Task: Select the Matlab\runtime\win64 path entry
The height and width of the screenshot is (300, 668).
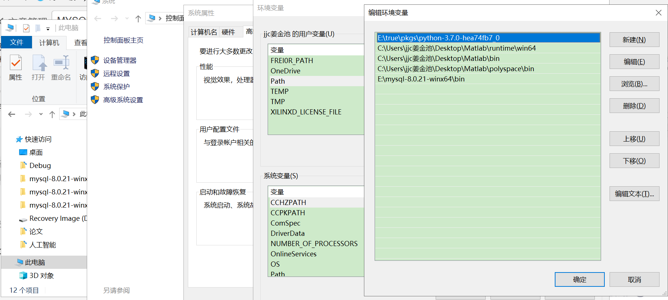Action: pyautogui.click(x=488, y=48)
